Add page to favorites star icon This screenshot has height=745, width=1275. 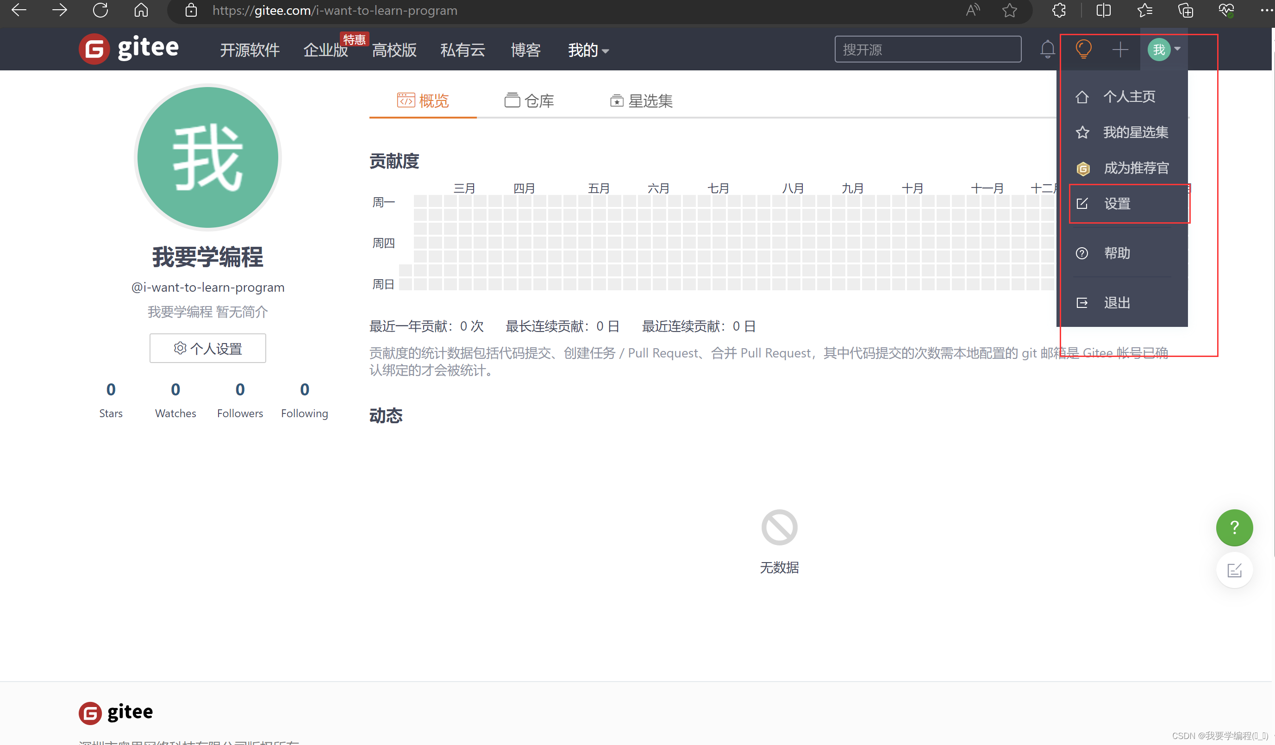coord(1009,10)
